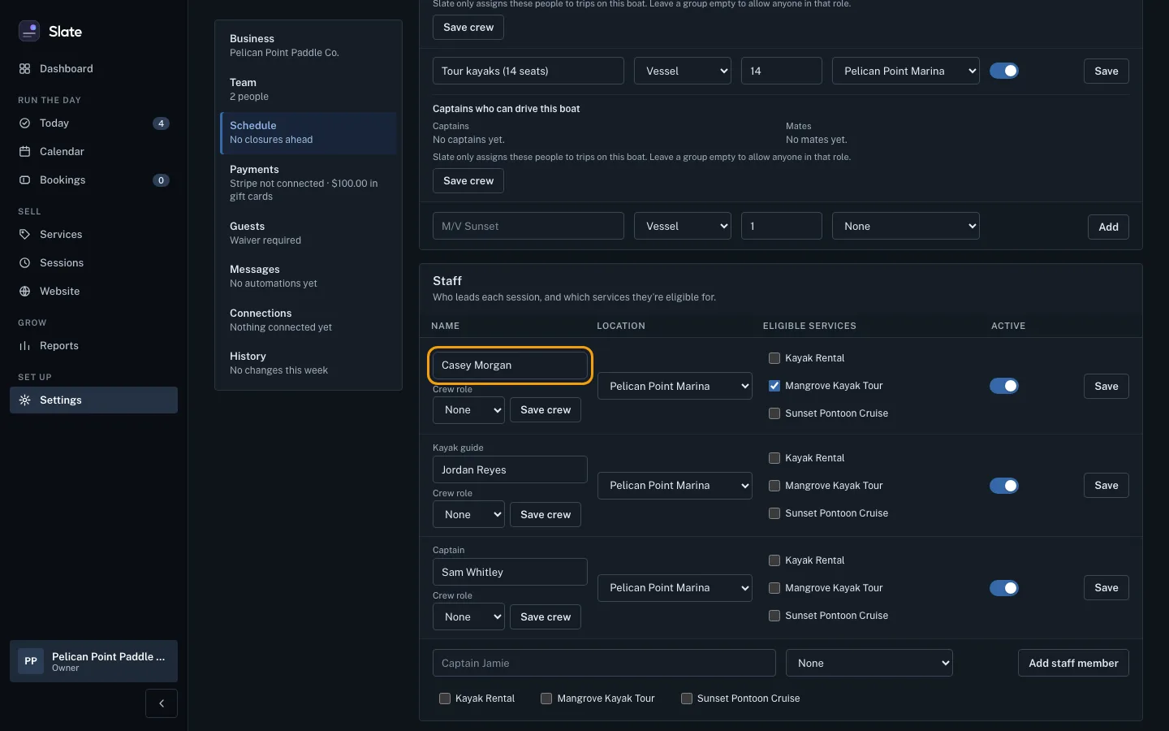Click the Captain Jamie name placeholder field
Viewport: 1169px width, 731px height.
click(x=604, y=663)
